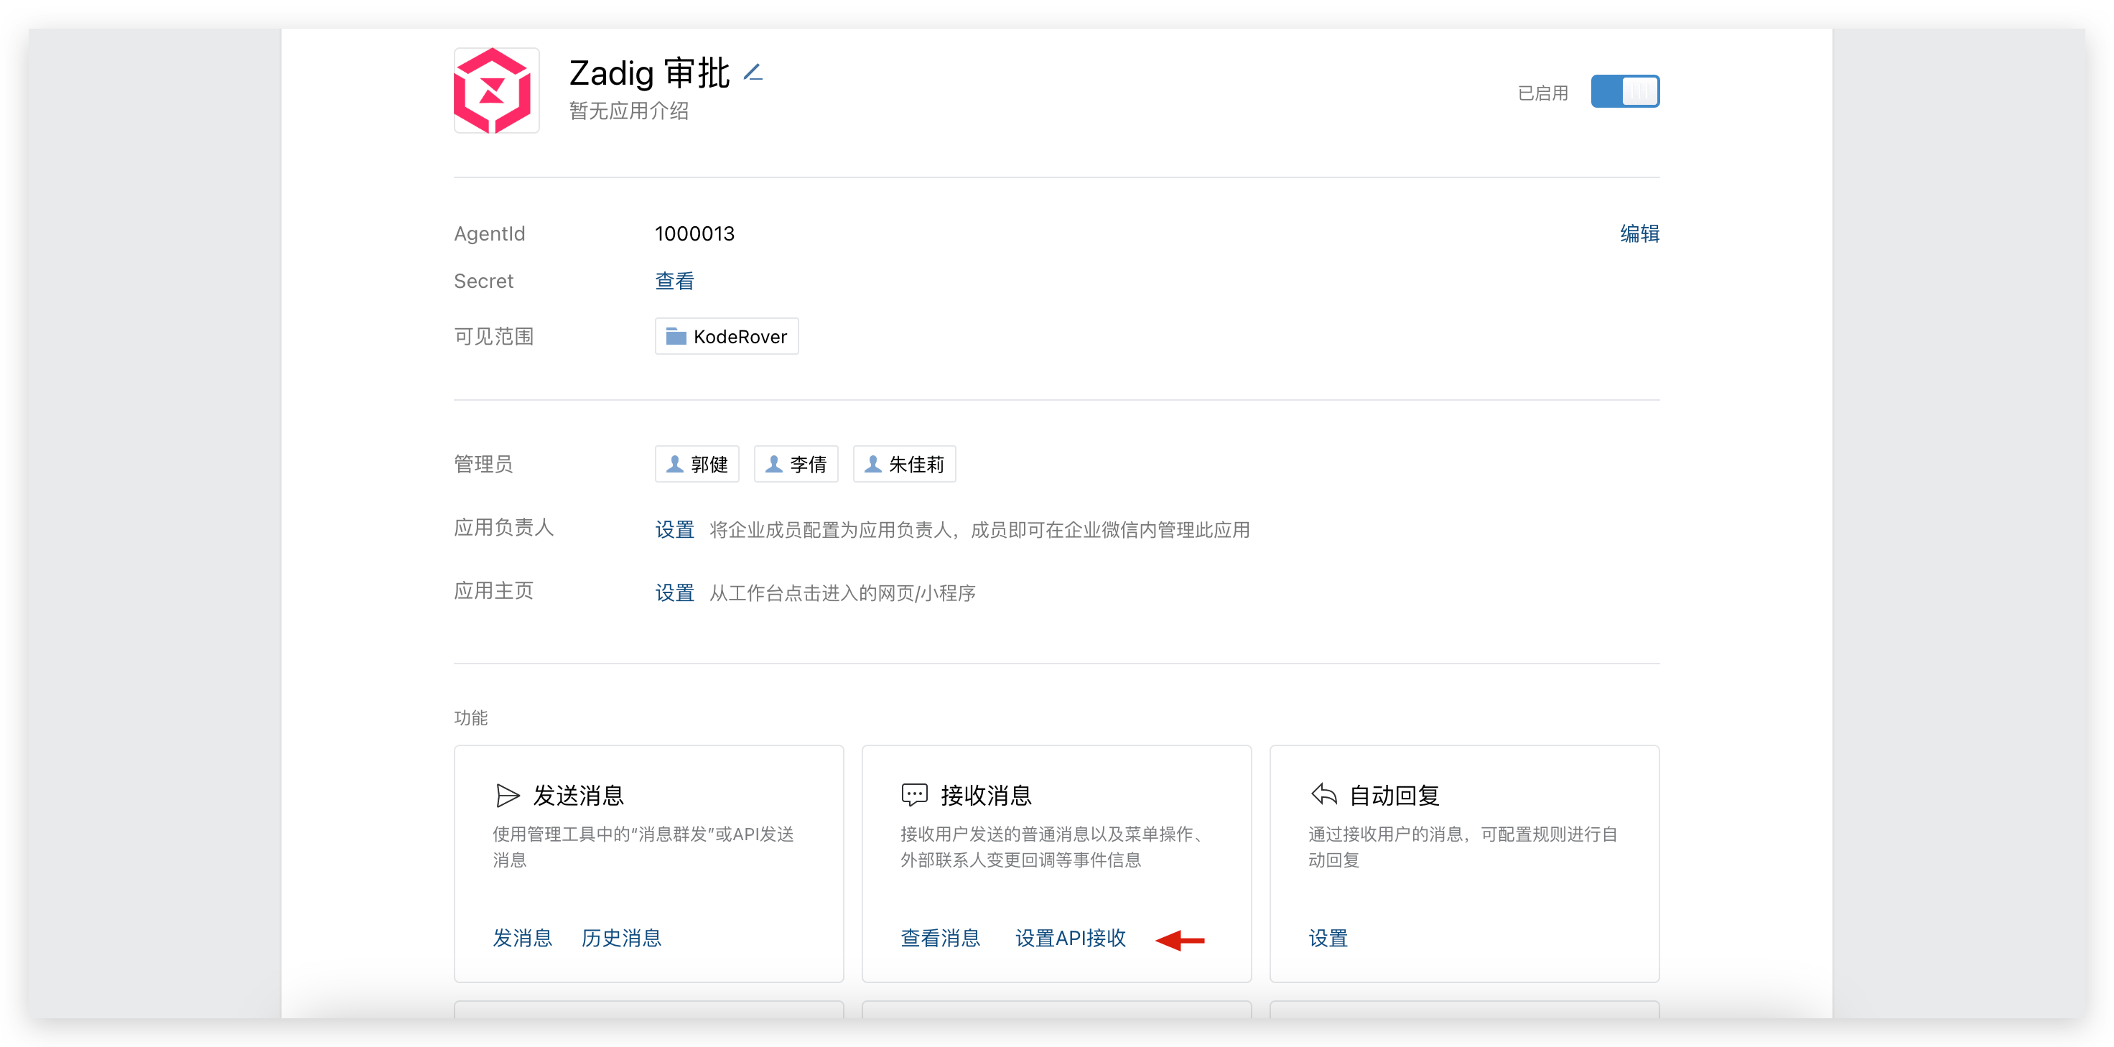Screen dimensions: 2114x1047
Task: Click 设置 link for 应用负责人
Action: click(674, 530)
